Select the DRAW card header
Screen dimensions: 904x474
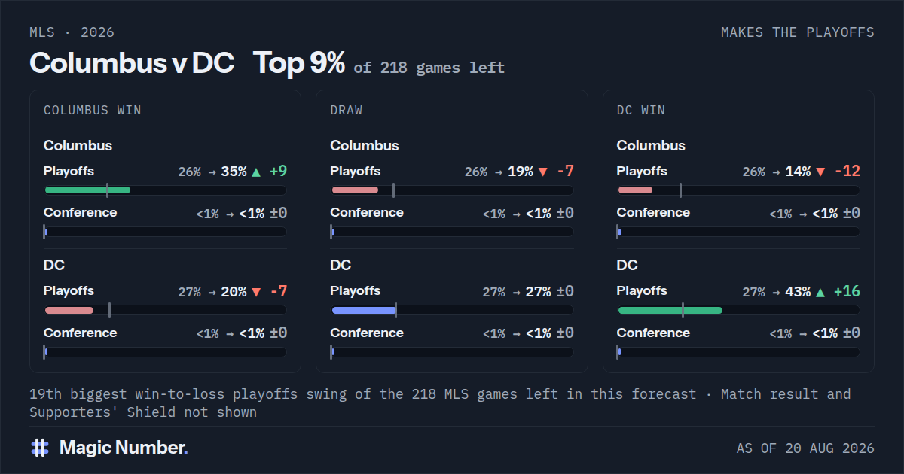click(347, 111)
